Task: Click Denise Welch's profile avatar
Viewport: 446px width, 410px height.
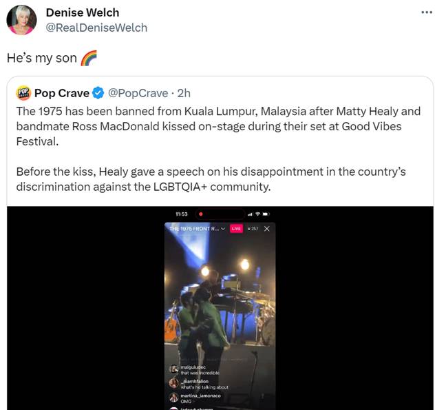Action: tap(21, 20)
